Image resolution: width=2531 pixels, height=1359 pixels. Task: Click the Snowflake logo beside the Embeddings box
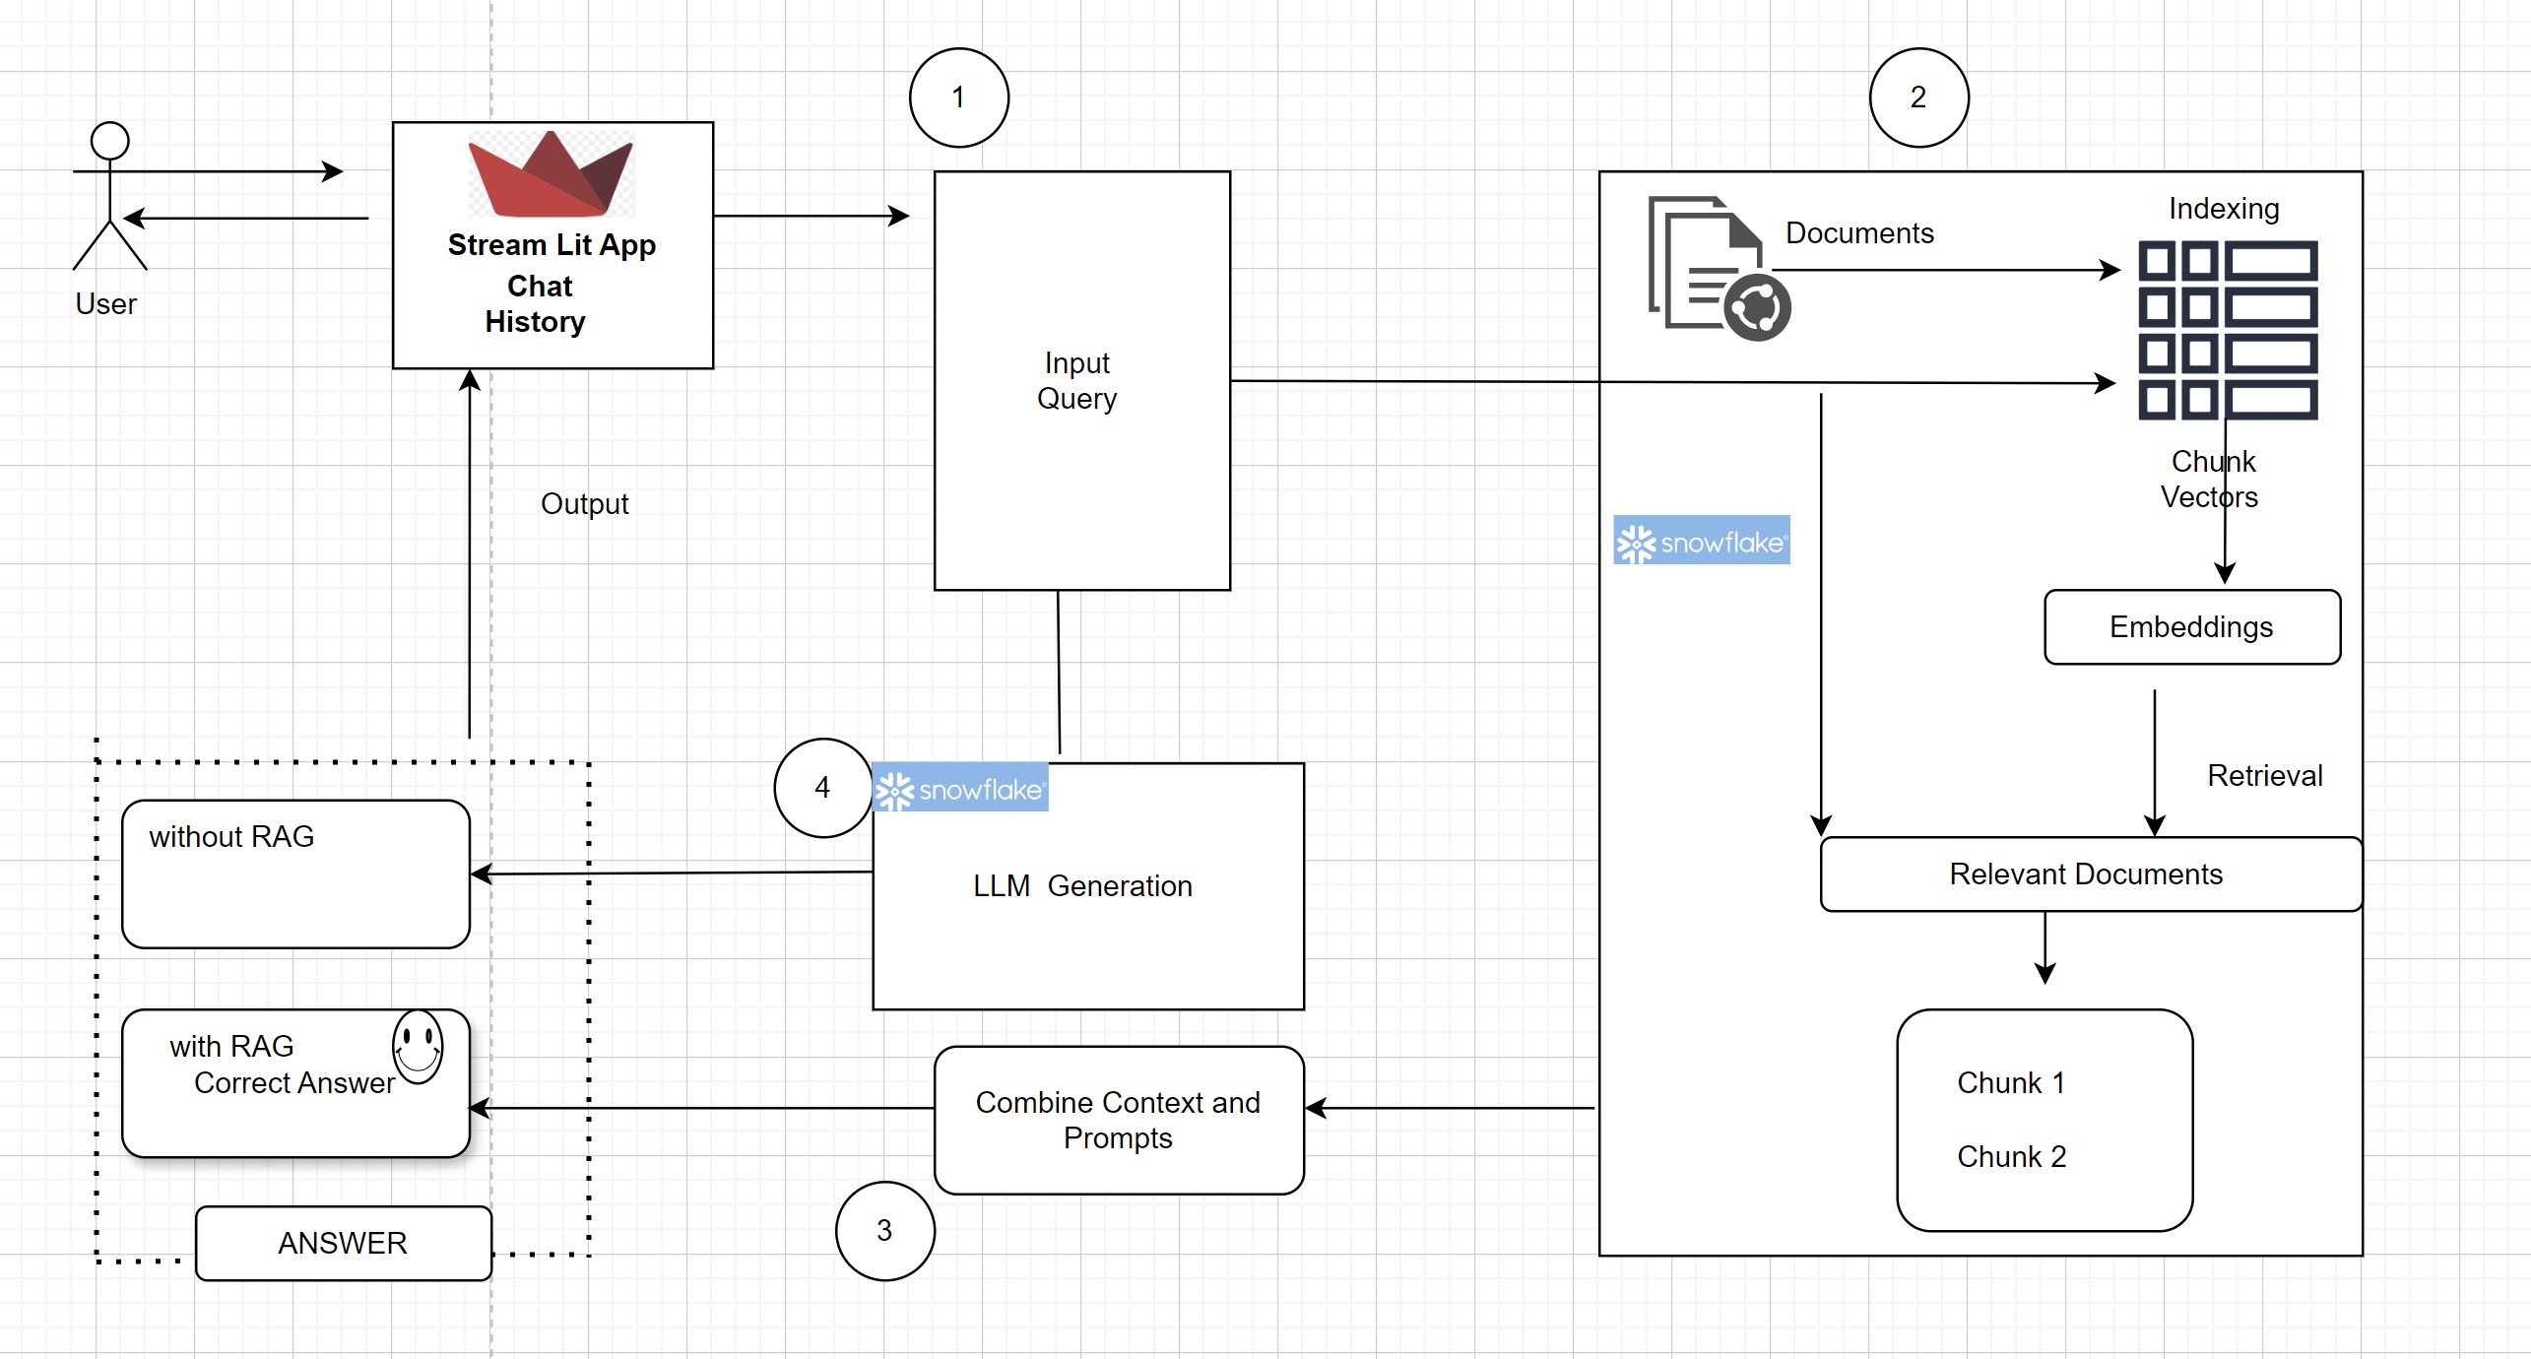point(1701,541)
